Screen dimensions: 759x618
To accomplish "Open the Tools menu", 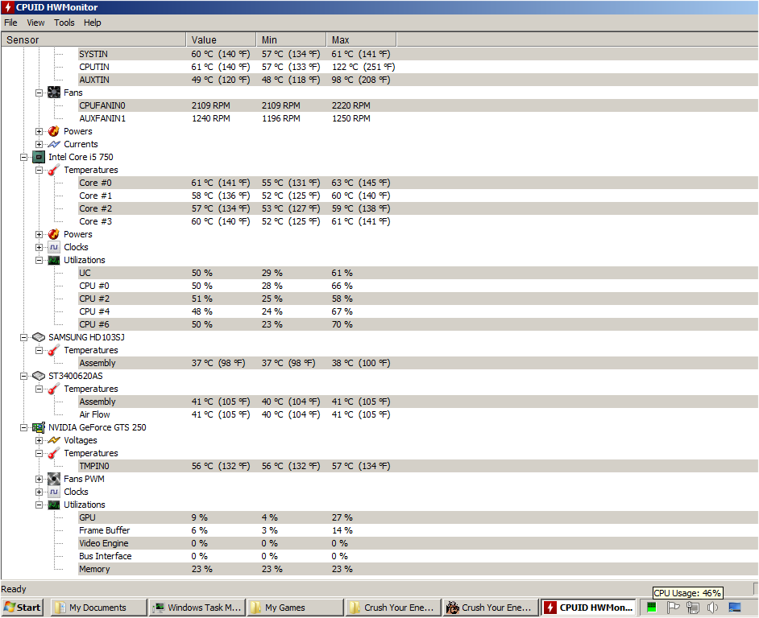I will tap(64, 23).
